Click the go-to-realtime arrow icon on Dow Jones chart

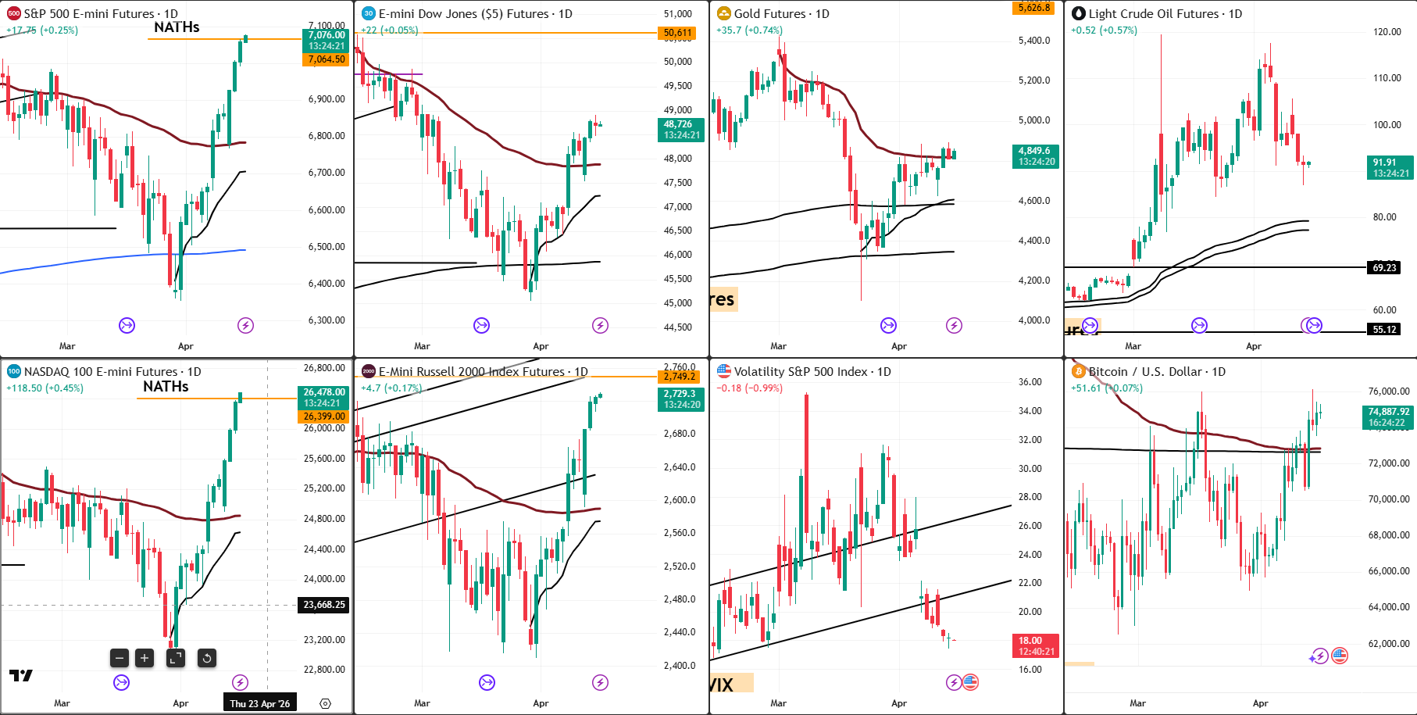point(480,326)
